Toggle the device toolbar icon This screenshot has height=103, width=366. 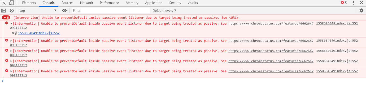[x=11, y=3]
